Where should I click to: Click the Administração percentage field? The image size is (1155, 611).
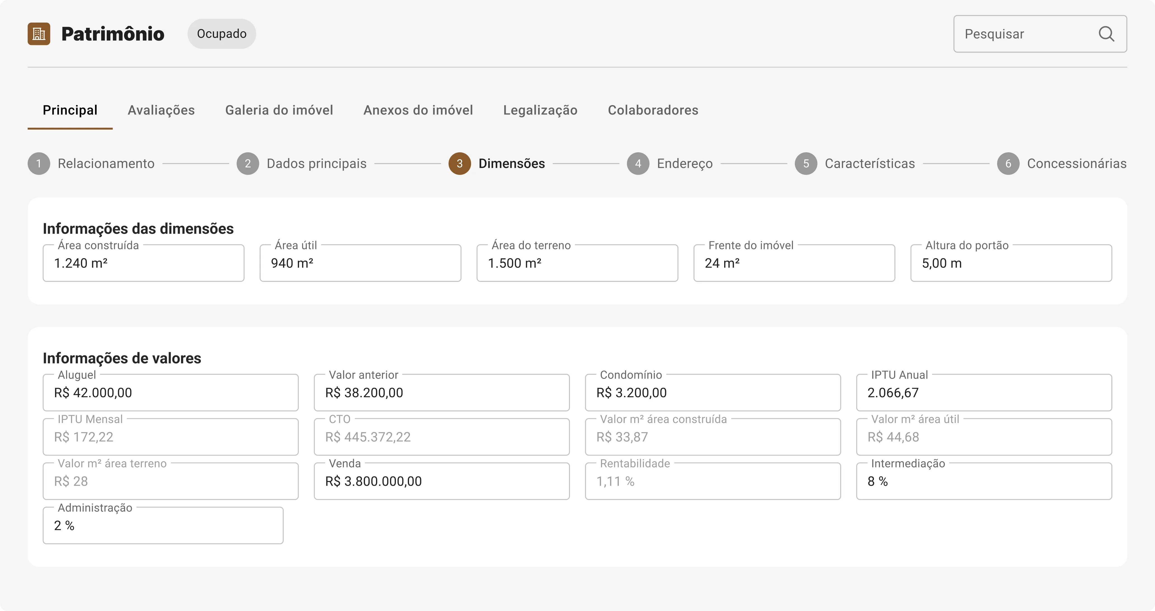pyautogui.click(x=163, y=526)
